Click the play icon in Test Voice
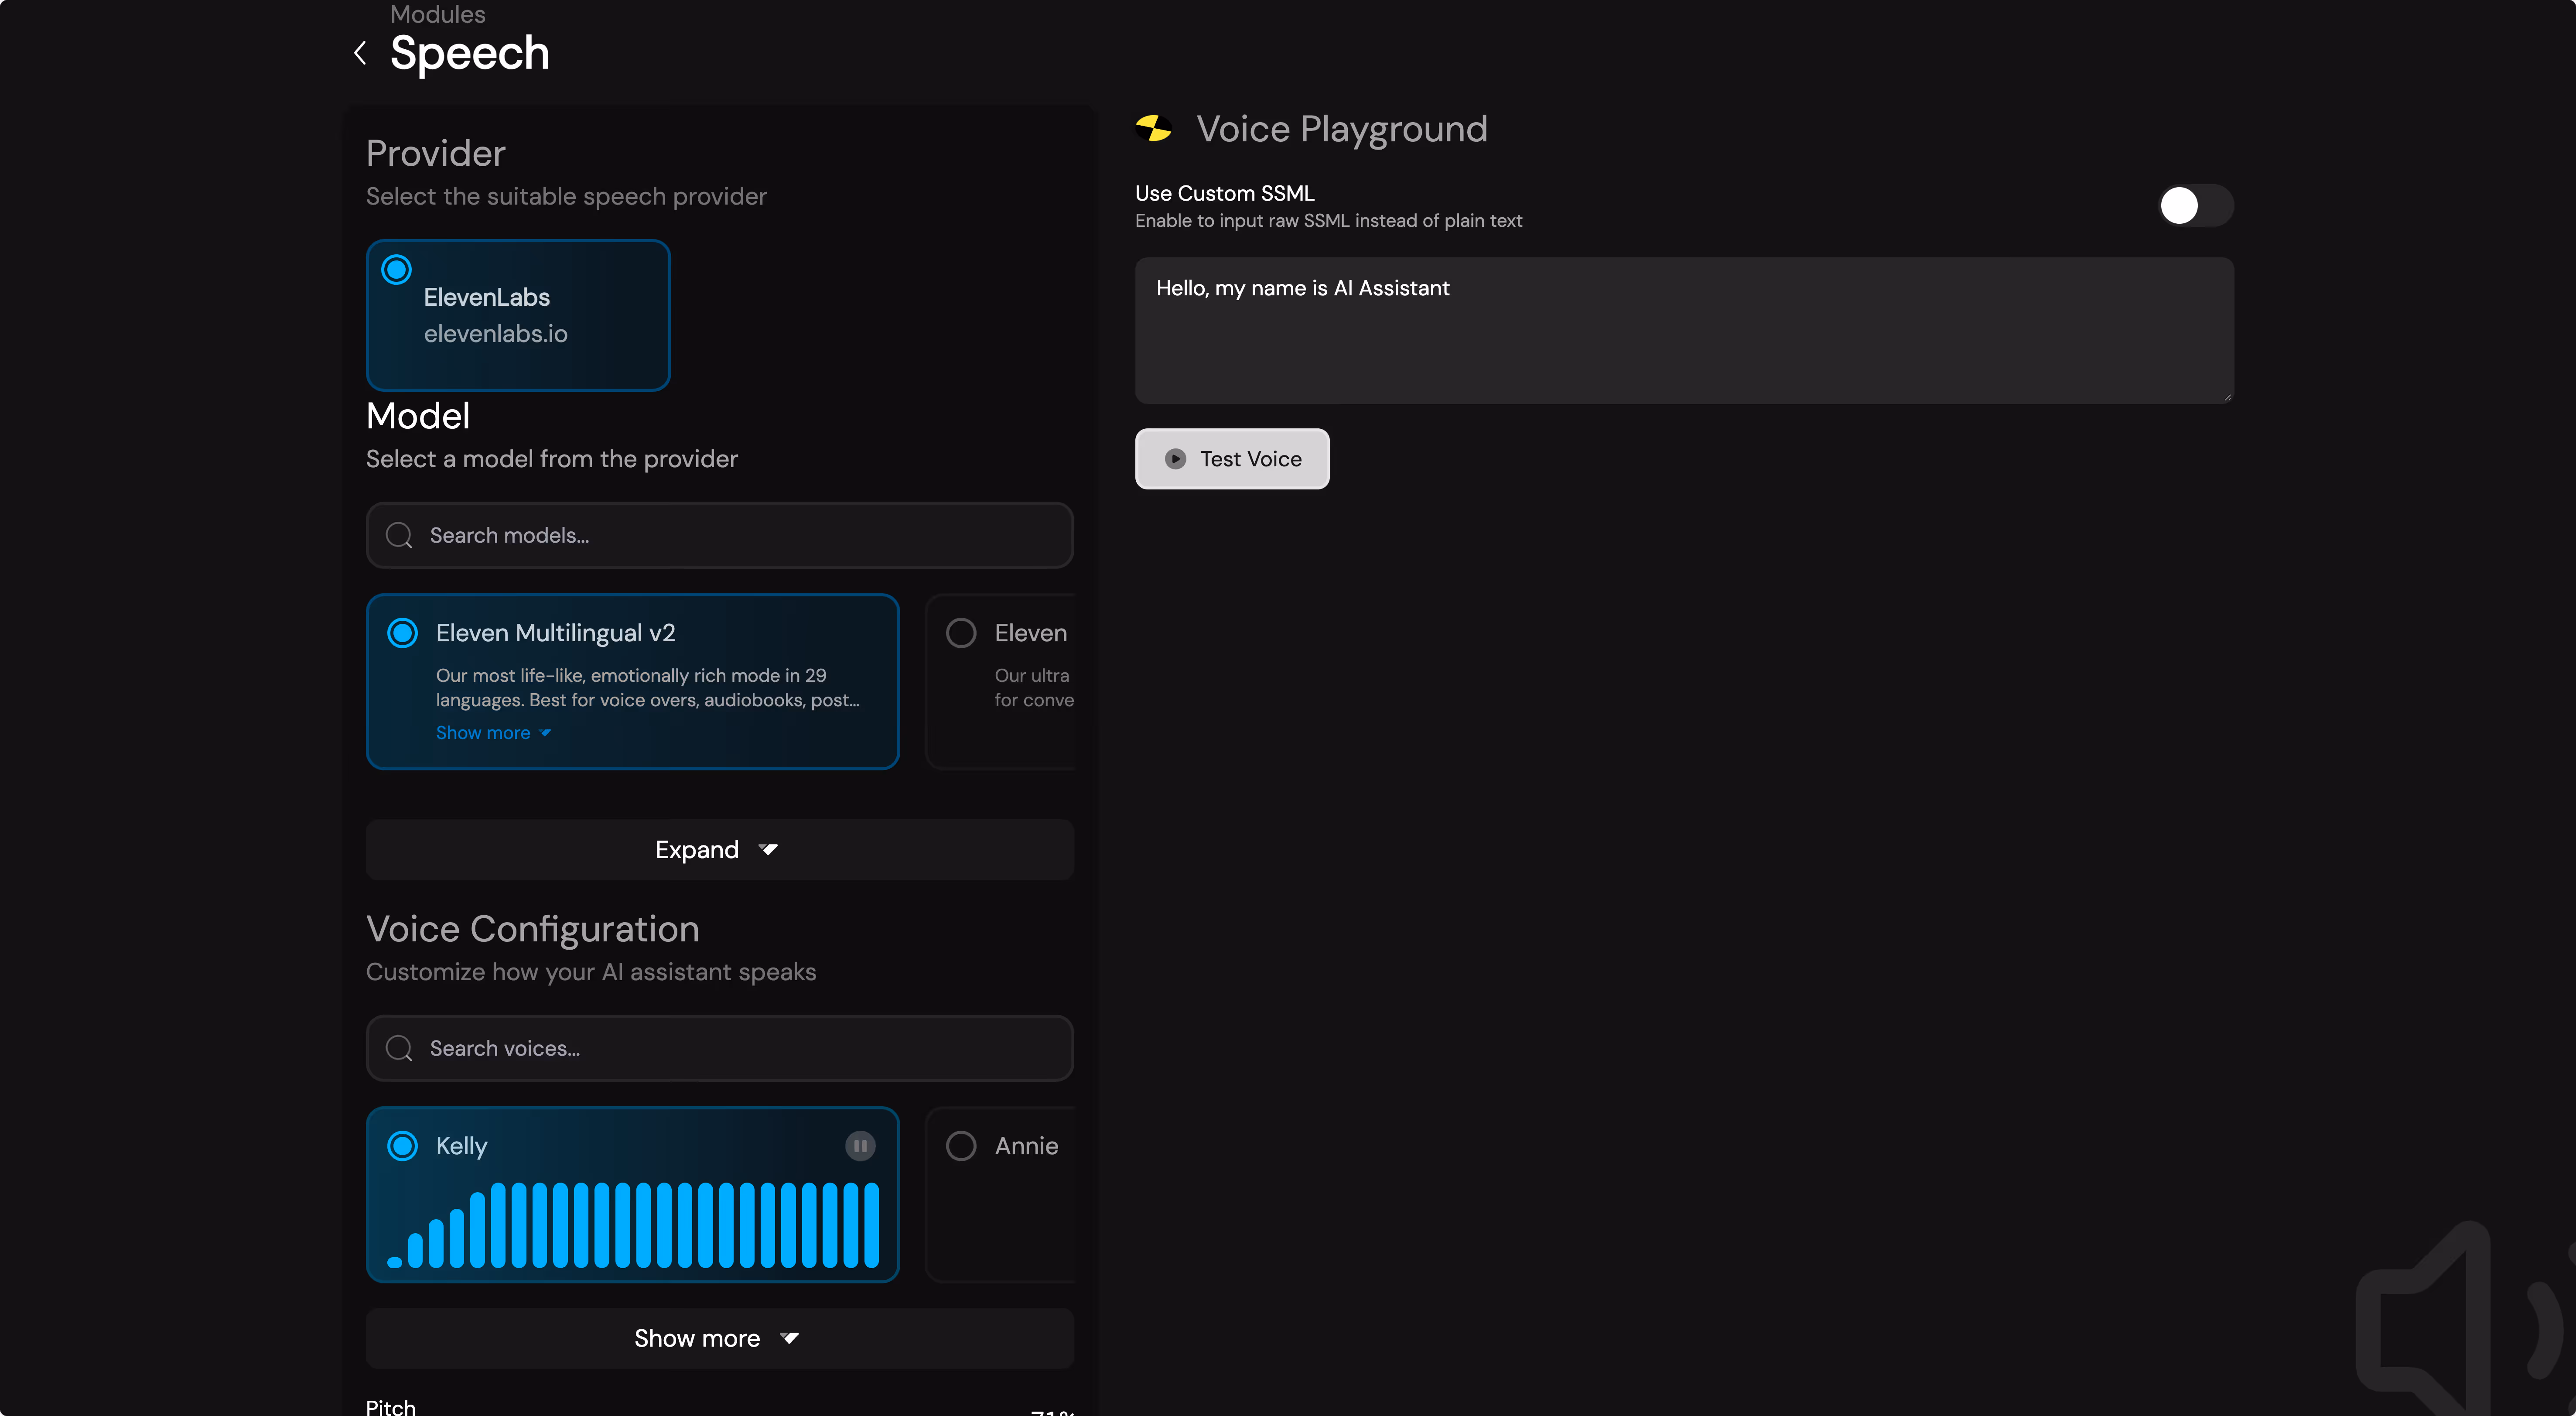2576x1416 pixels. click(1176, 459)
